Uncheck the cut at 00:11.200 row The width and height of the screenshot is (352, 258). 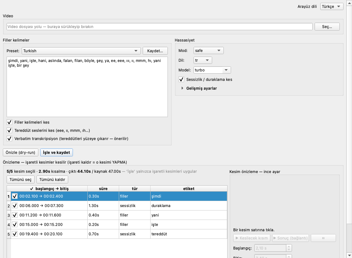(15, 215)
